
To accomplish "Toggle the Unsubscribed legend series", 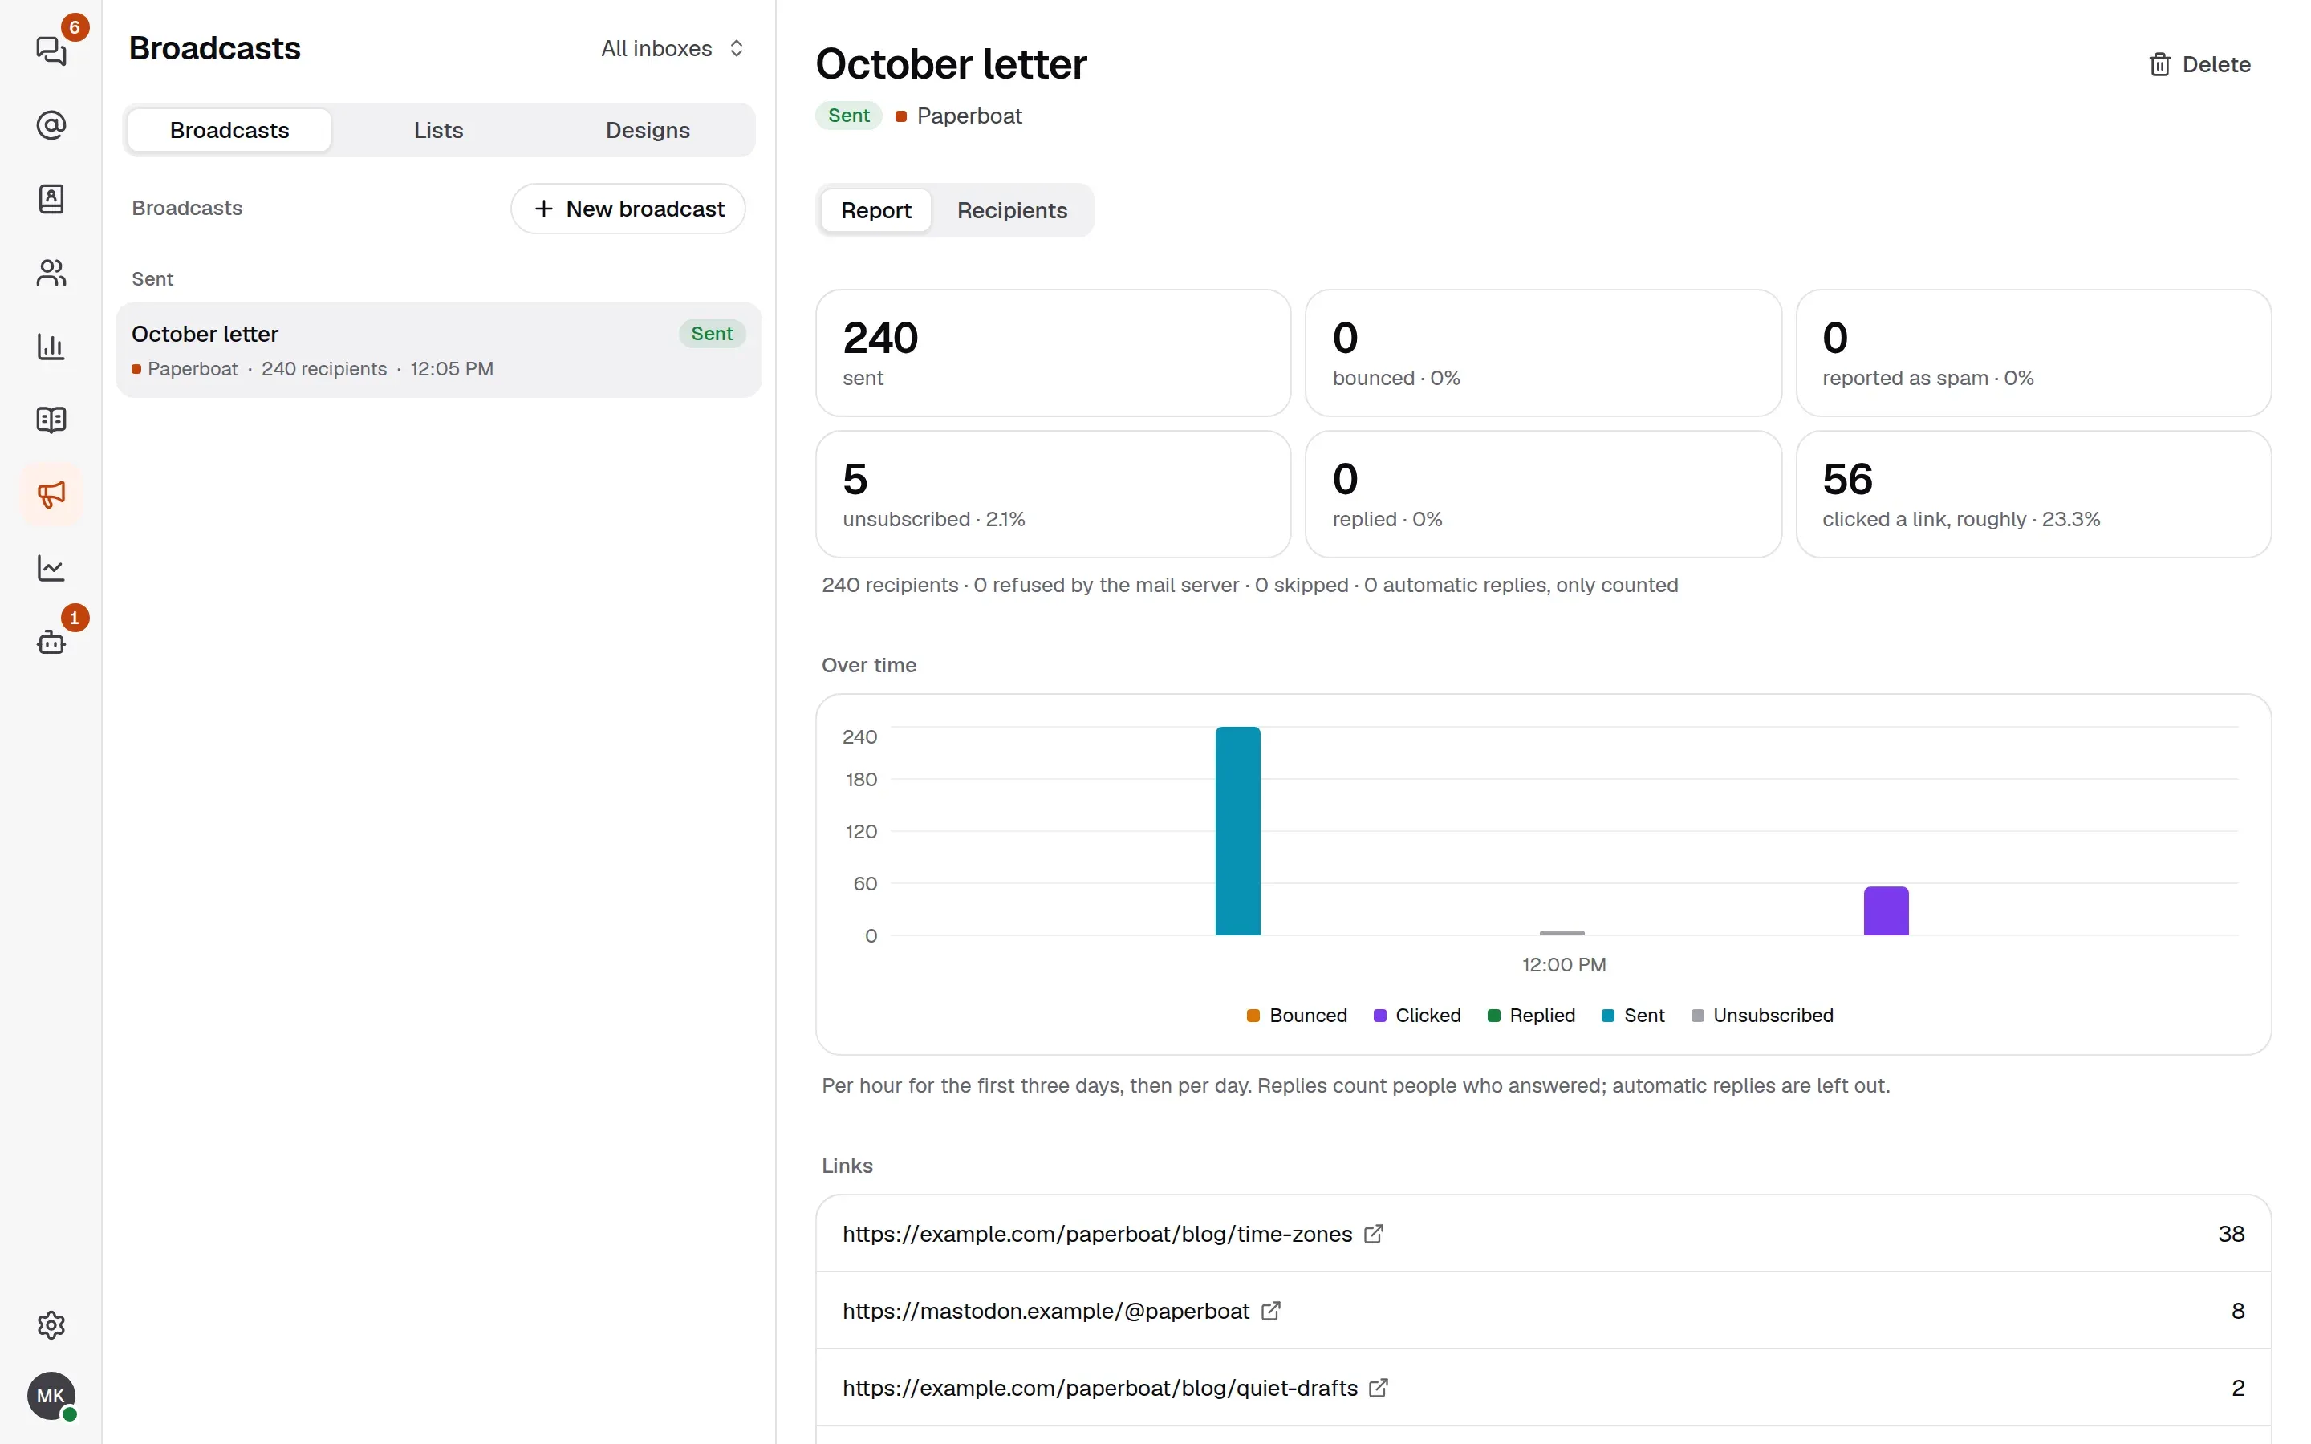I will [1762, 1015].
